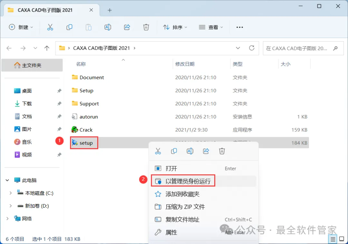348x244 pixels.
Task: Sort by the 名称 column header
Action: [81, 64]
